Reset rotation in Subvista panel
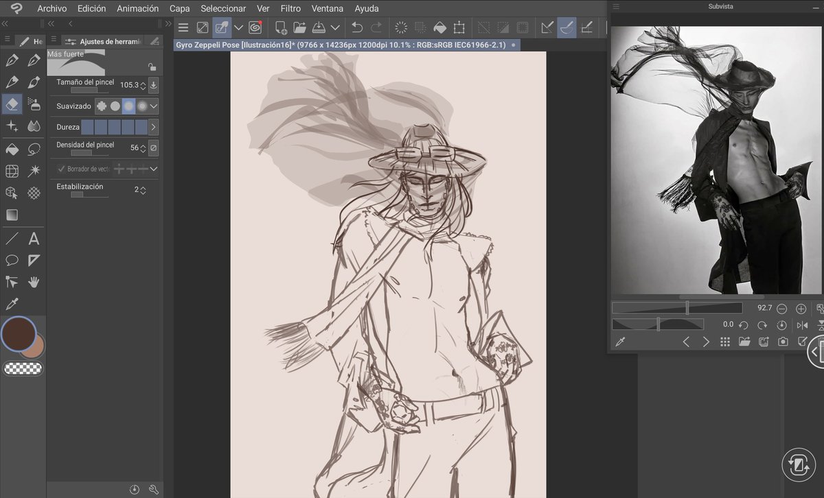 point(782,325)
